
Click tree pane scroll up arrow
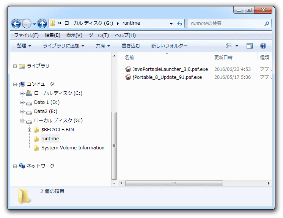click(x=114, y=56)
